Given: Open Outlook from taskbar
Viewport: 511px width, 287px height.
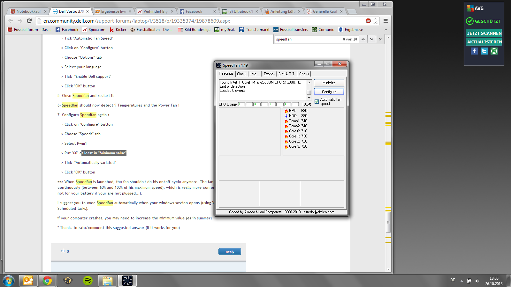Looking at the screenshot, I should (28, 281).
